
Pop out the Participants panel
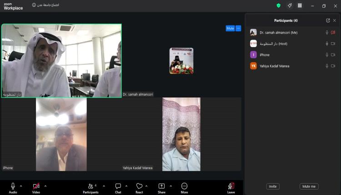point(328,20)
